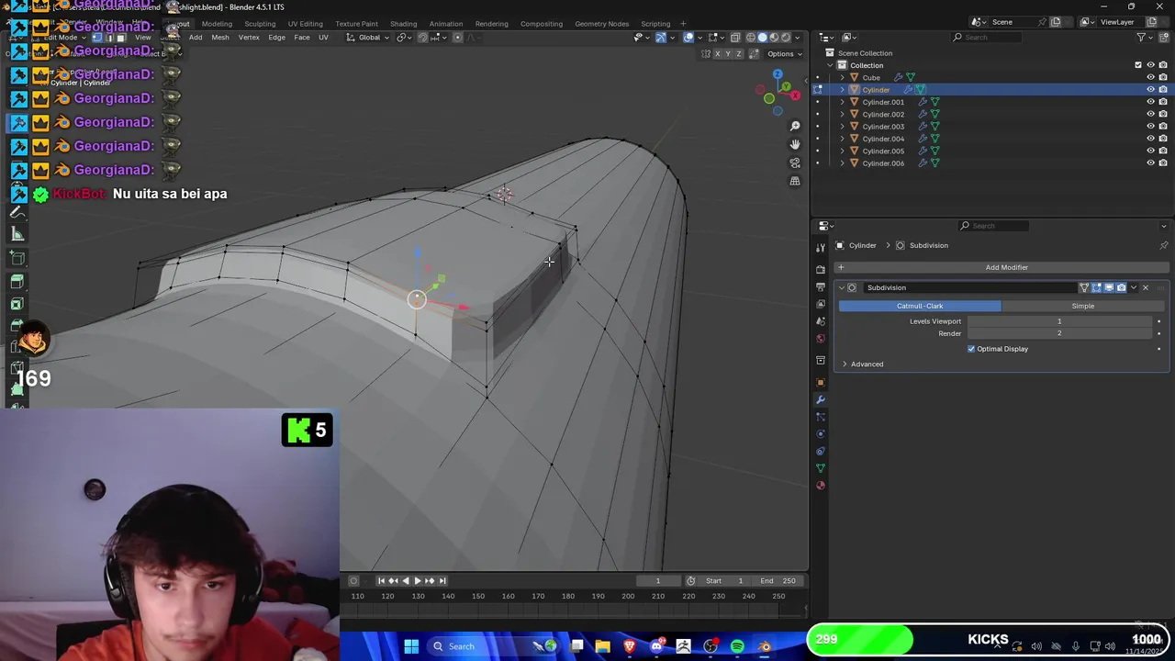Open the viewport shading options dropdown
Viewport: 1175px width, 661px height.
pos(797,38)
